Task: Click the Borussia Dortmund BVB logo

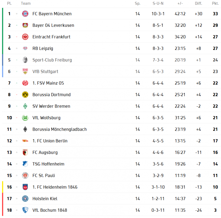Action: (25, 95)
